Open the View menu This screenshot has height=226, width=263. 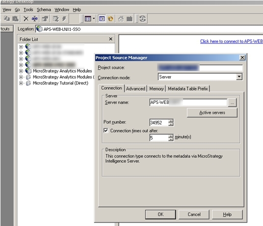(x=7, y=10)
